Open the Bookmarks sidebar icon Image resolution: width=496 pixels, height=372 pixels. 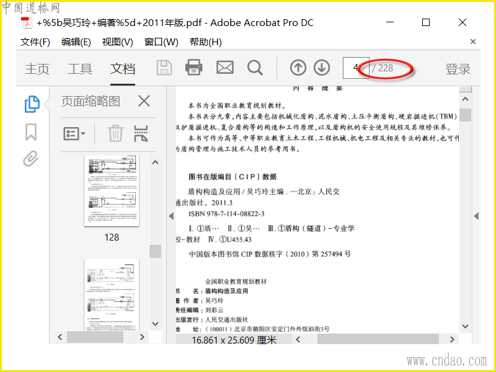pos(31,132)
